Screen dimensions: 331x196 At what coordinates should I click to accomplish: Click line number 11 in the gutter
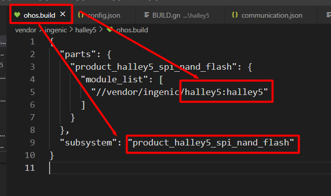coord(30,168)
